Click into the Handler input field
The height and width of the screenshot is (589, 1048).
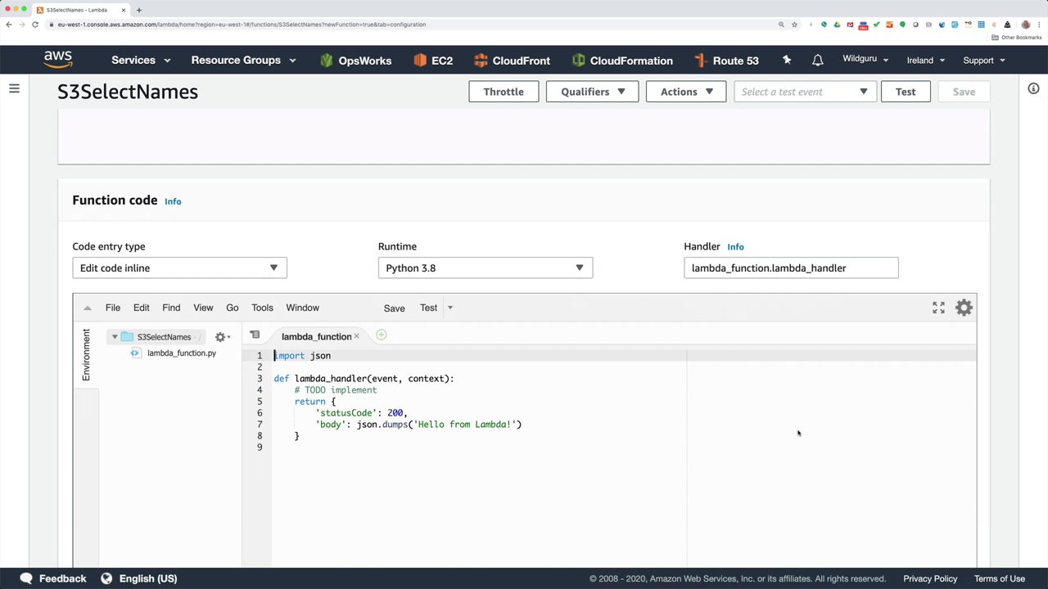pyautogui.click(x=790, y=268)
